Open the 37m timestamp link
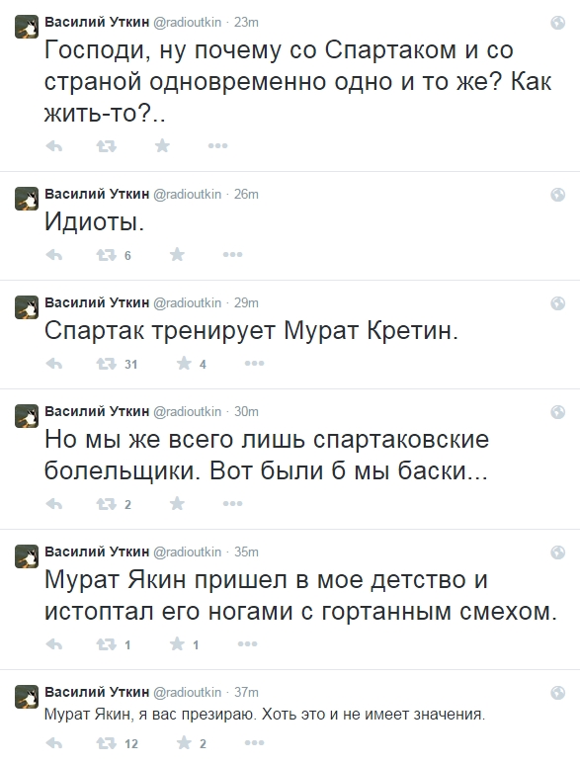This screenshot has height=764, width=580. pos(246,693)
